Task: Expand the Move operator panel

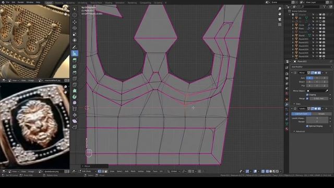Action: pyautogui.click(x=94, y=166)
